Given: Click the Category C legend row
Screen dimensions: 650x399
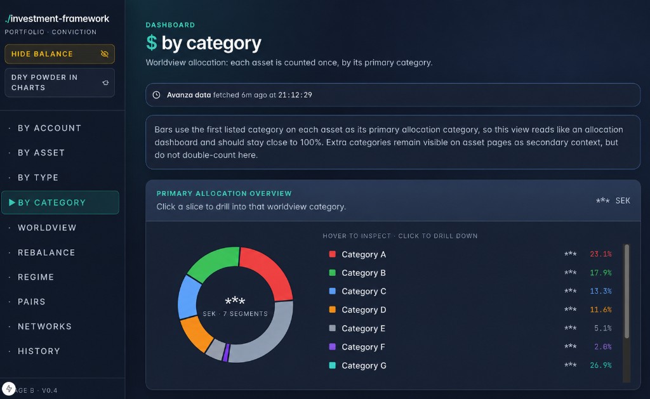Looking at the screenshot, I should click(470, 291).
